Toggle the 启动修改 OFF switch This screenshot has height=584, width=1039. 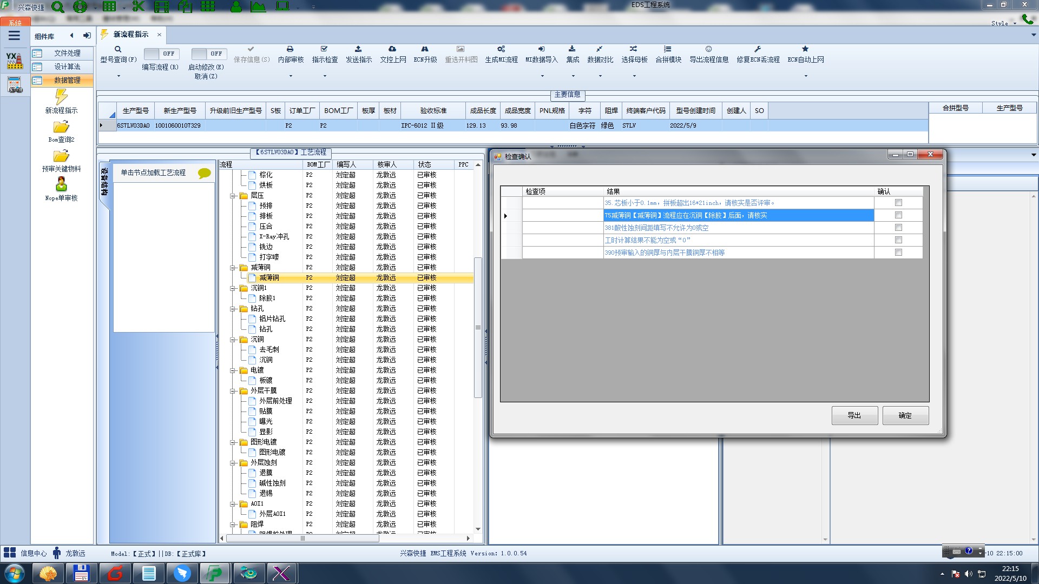(208, 54)
